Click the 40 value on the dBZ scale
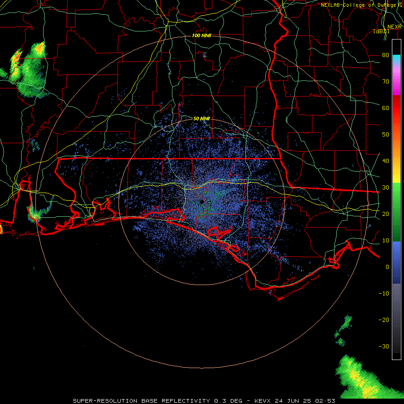The height and width of the screenshot is (404, 404). [386, 161]
